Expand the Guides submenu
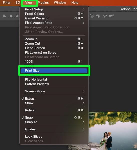The height and width of the screenshot is (150, 137). click(x=54, y=129)
